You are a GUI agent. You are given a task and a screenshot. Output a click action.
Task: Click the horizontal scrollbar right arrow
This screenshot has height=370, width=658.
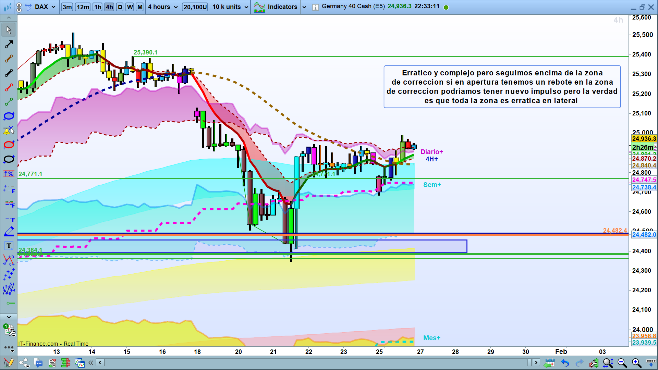536,362
